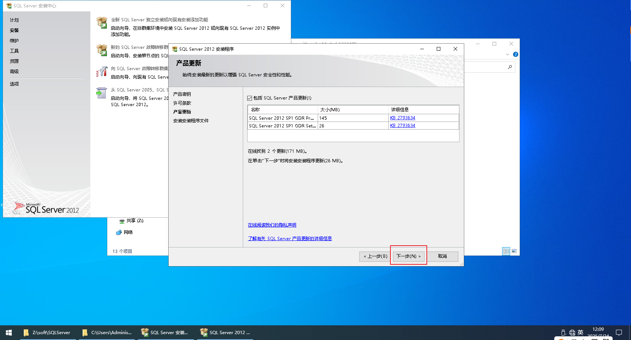Click the help question mark icon in Explorer window

tap(516, 54)
